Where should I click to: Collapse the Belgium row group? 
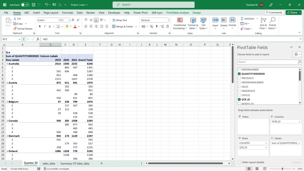(x=7, y=102)
